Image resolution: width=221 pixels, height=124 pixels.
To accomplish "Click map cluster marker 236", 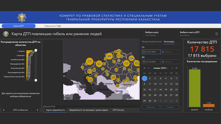I will point(135,77).
